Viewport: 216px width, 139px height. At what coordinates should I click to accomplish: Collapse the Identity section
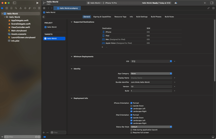point(72,69)
